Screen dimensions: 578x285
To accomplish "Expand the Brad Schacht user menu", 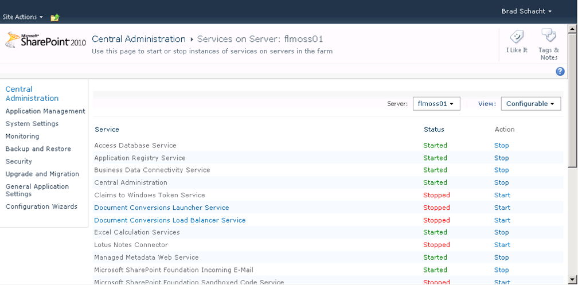I will [x=526, y=11].
